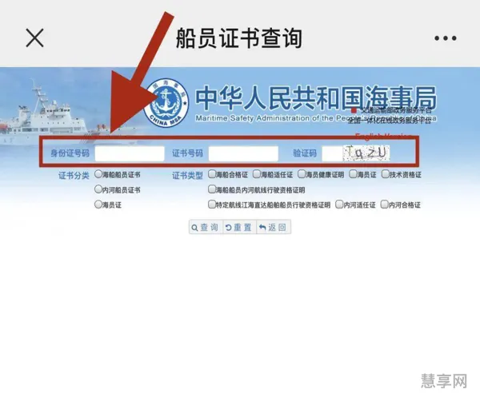Click the 身份证号码 label
This screenshot has height=401, width=480.
70,153
